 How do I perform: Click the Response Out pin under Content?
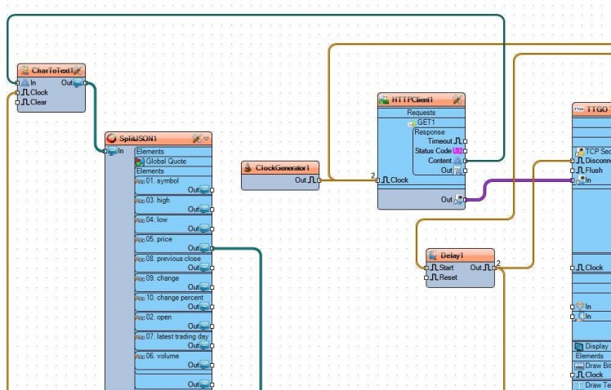coord(466,171)
